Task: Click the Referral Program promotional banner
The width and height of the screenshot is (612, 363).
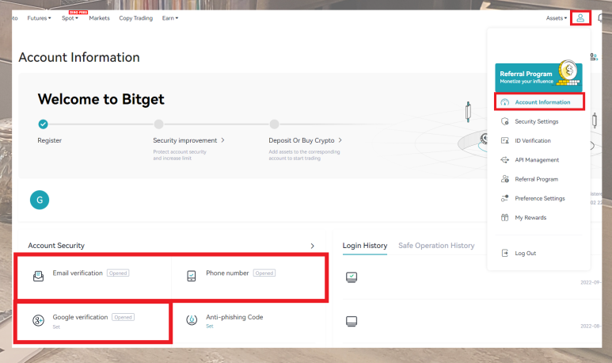Action: pos(538,76)
